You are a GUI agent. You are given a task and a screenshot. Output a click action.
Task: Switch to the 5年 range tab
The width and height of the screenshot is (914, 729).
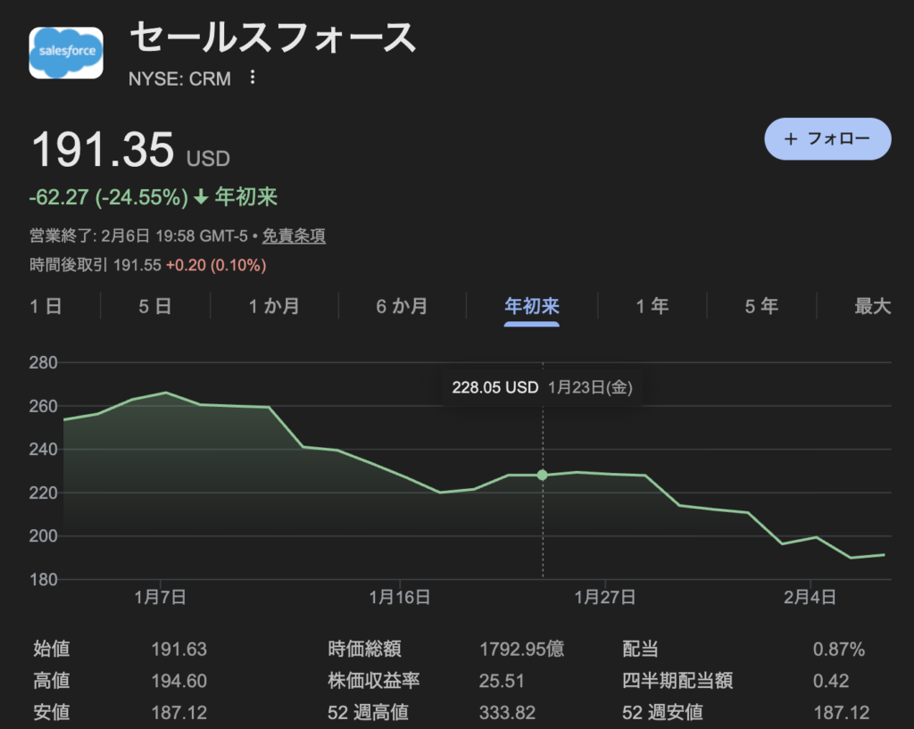coord(761,306)
